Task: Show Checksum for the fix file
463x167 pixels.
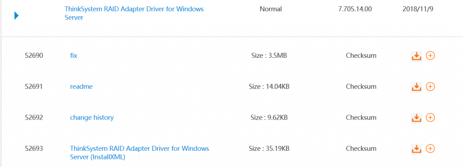Action: pos(361,56)
